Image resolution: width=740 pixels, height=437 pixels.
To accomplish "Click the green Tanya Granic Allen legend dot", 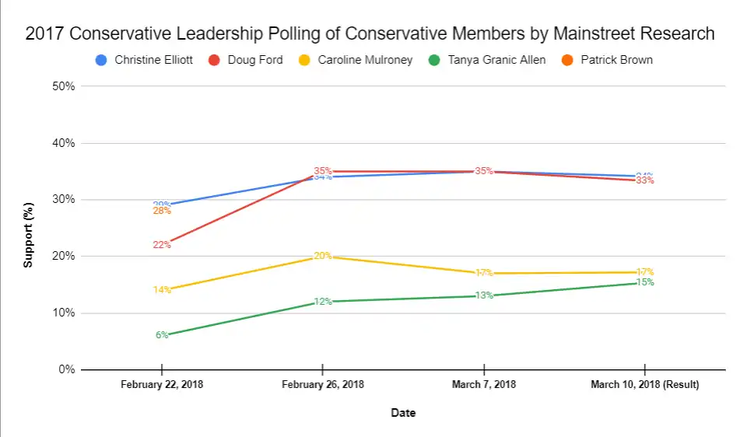I will coord(434,60).
